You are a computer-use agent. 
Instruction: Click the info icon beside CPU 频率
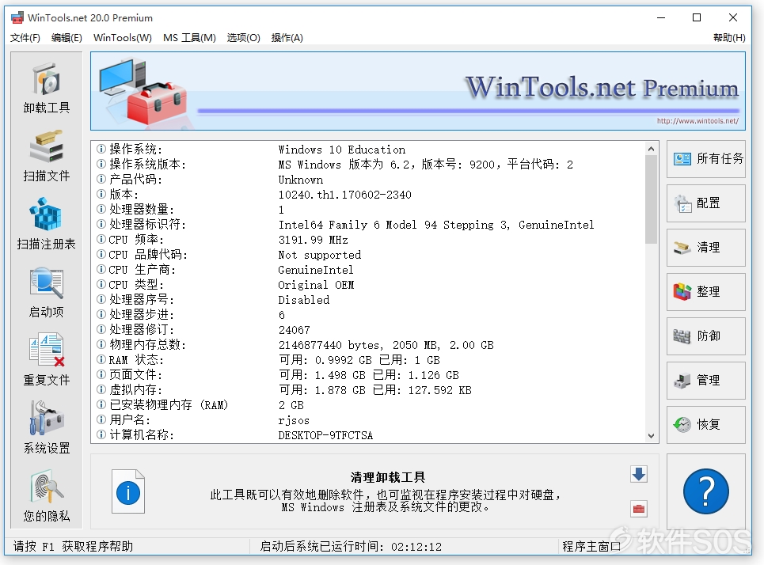pyautogui.click(x=101, y=239)
